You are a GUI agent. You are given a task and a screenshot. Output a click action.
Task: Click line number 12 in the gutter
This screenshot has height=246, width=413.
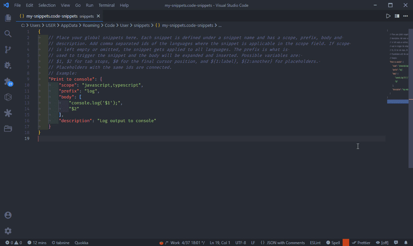click(x=27, y=97)
